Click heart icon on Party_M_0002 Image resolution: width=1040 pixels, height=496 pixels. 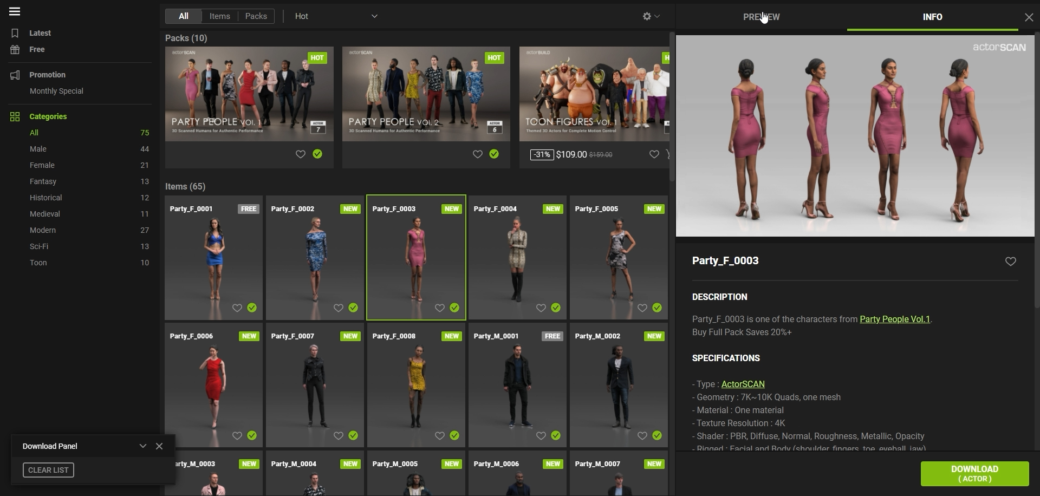642,436
